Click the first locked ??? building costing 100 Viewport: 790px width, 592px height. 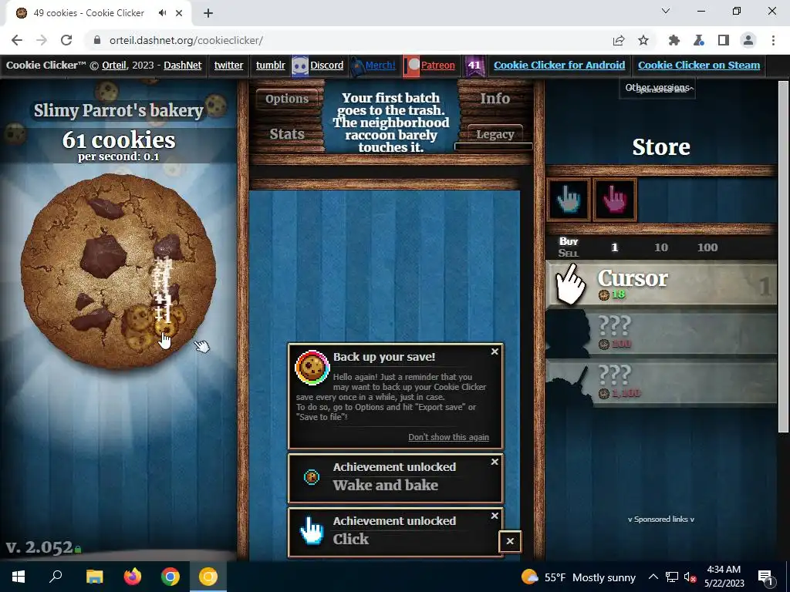[661, 334]
